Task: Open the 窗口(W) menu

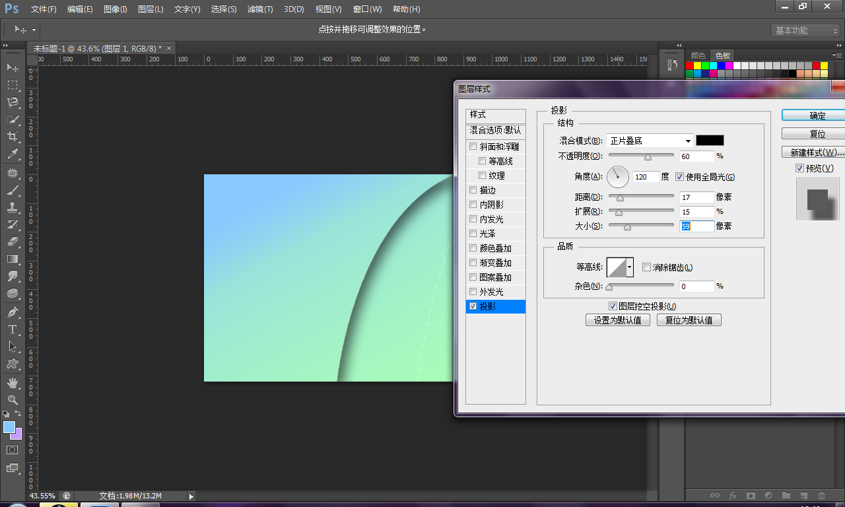Action: click(368, 9)
